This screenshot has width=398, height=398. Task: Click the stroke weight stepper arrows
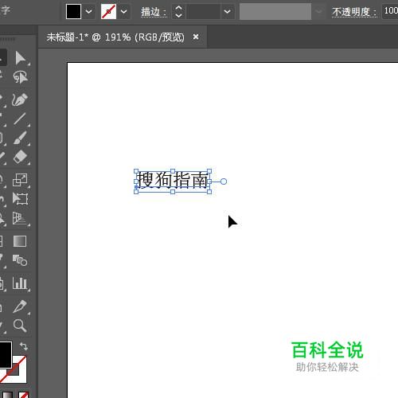(179, 12)
